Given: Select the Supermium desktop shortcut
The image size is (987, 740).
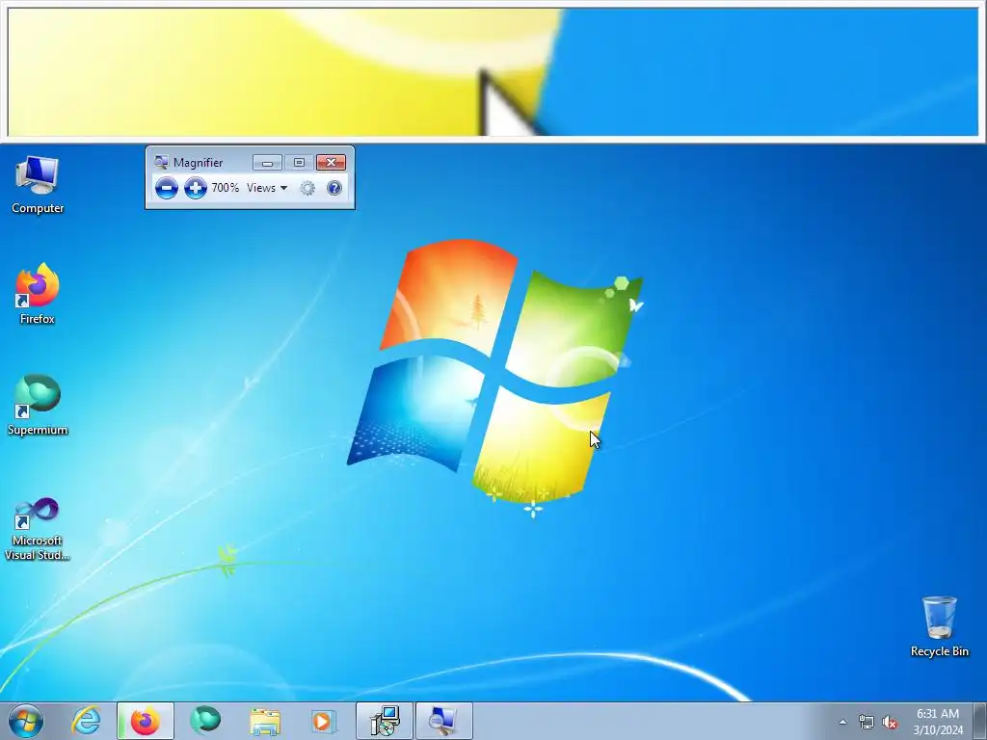Looking at the screenshot, I should click(38, 406).
